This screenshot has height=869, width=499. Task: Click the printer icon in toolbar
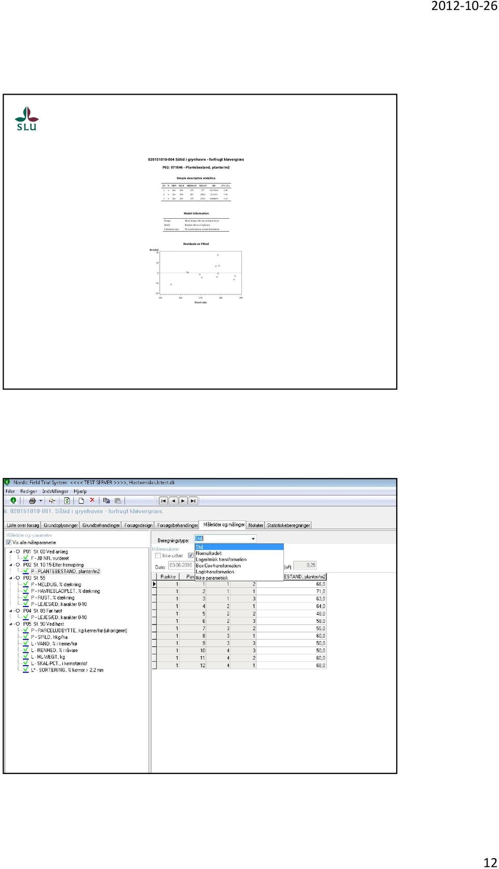point(32,501)
